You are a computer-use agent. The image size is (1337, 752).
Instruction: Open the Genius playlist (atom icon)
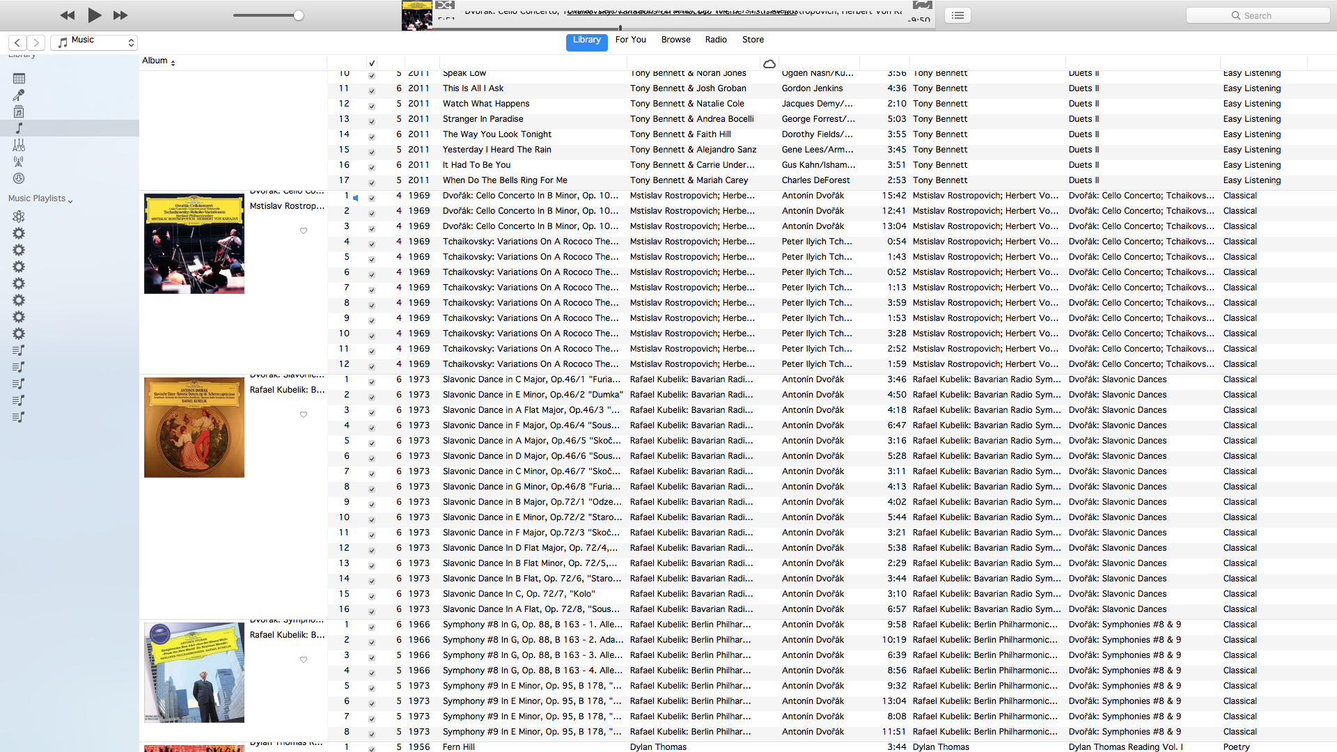click(x=19, y=217)
